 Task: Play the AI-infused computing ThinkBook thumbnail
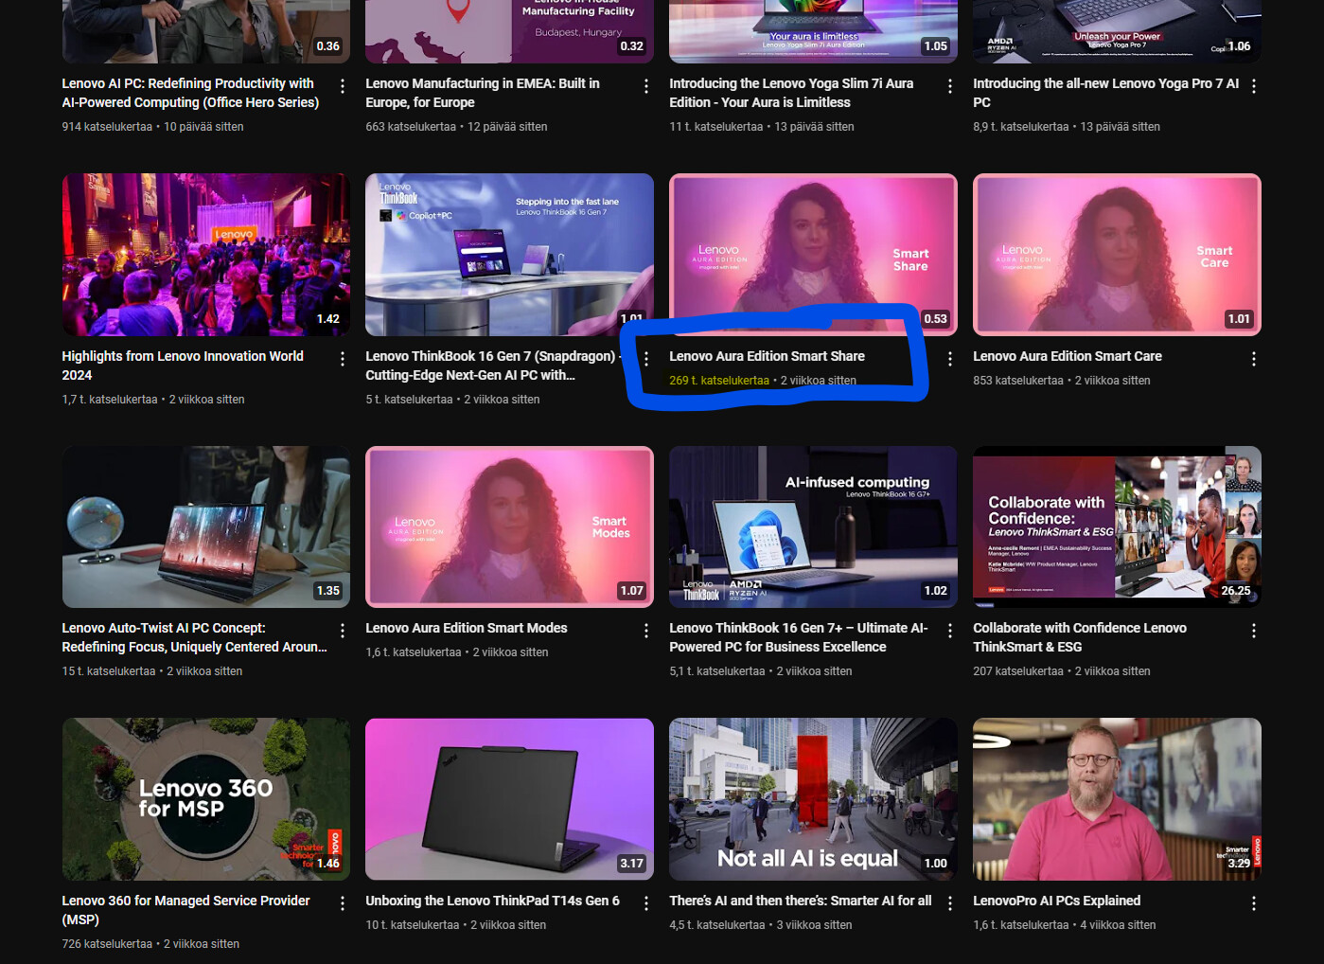(x=813, y=527)
